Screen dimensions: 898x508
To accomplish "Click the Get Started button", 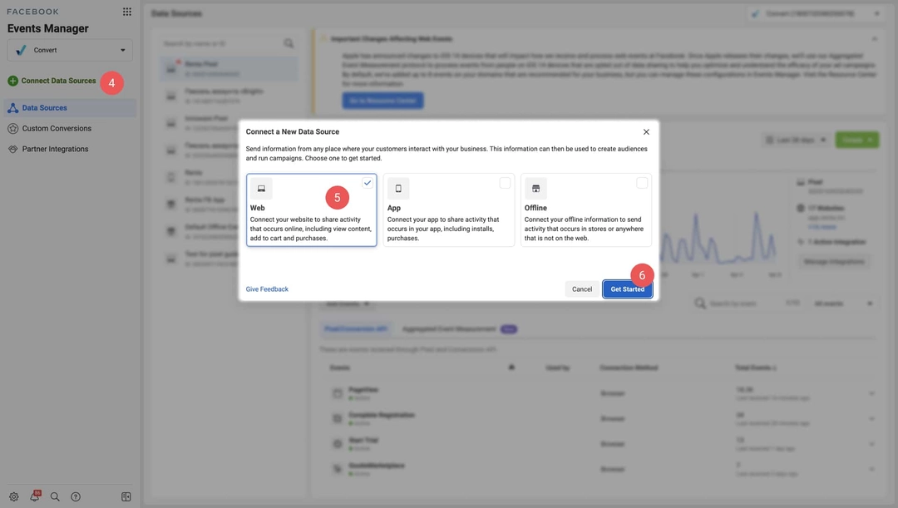I will pos(627,289).
